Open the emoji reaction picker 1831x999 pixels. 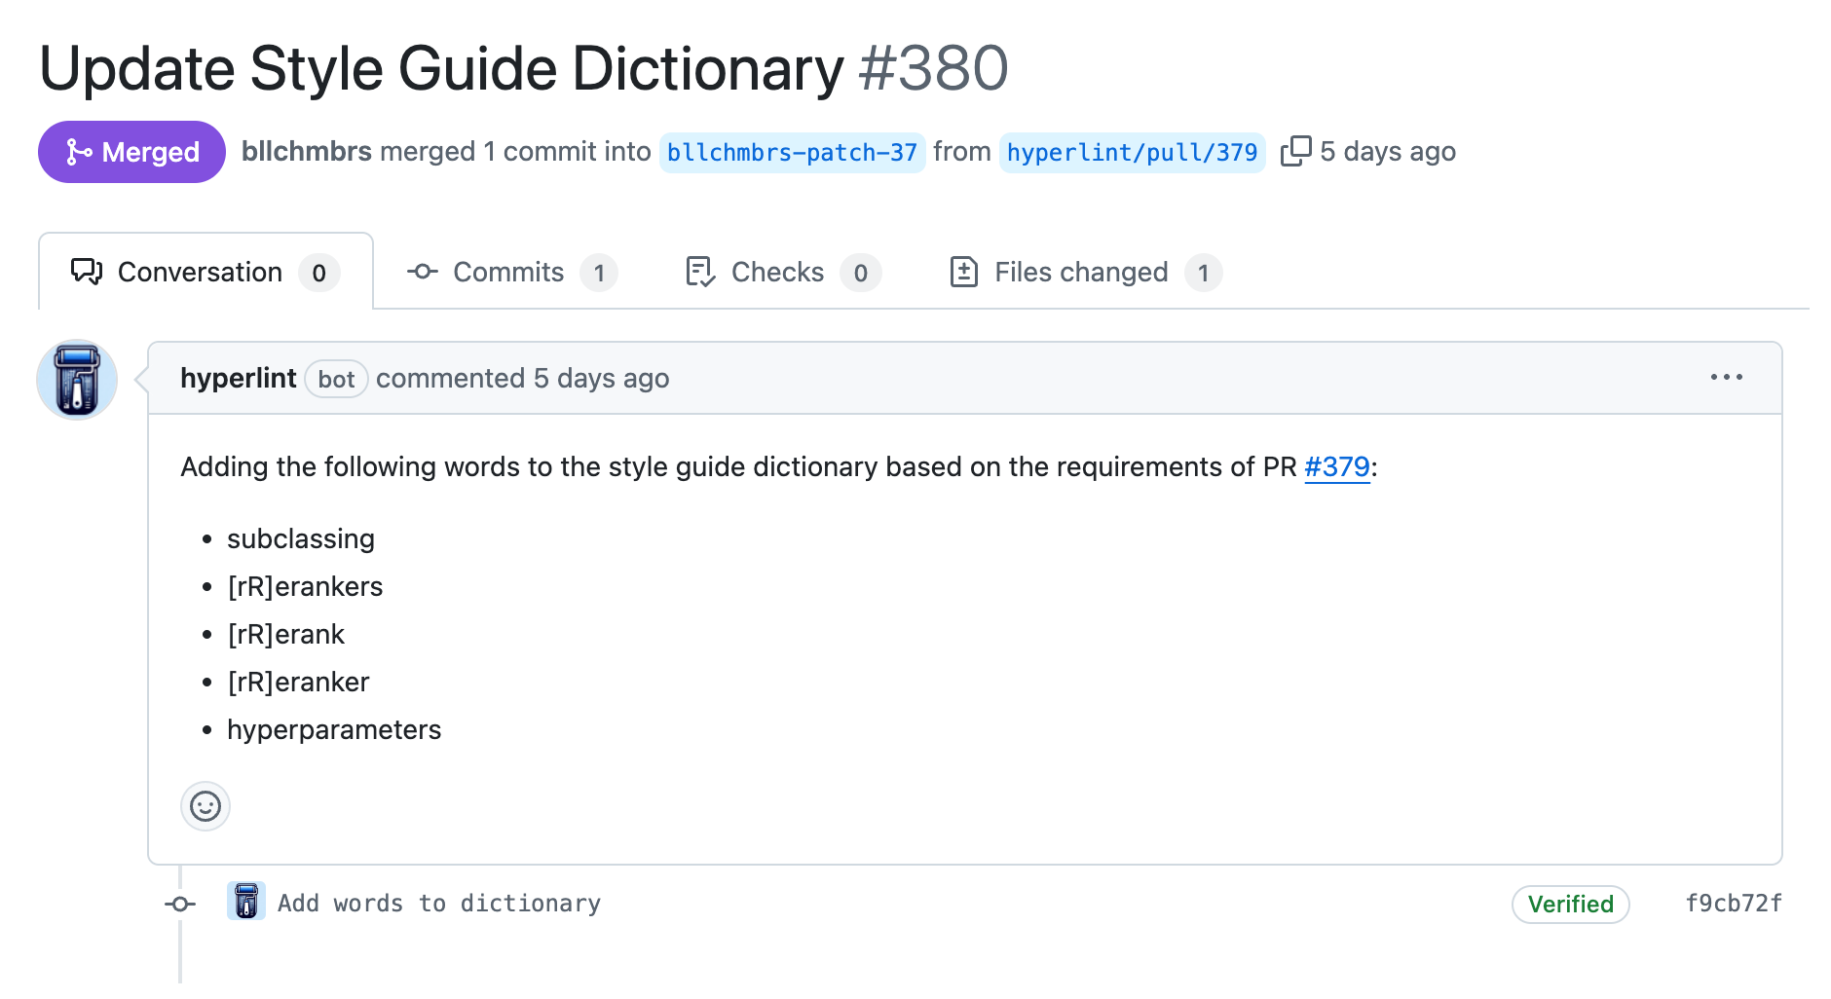click(206, 806)
